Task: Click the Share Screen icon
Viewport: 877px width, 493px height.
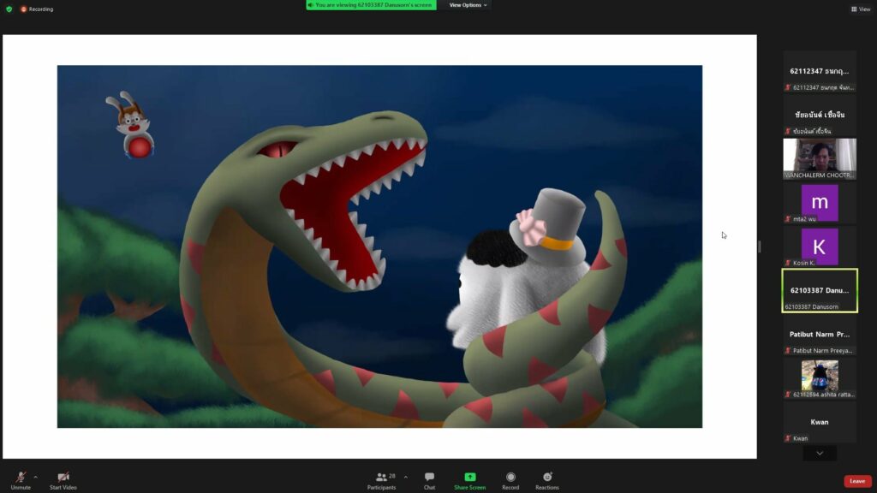Action: click(469, 478)
